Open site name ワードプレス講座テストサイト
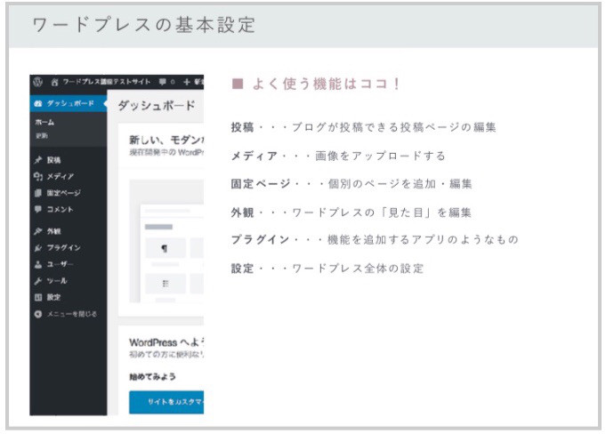606x434 pixels. [106, 82]
